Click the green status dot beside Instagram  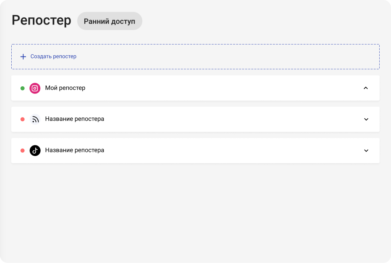click(23, 88)
